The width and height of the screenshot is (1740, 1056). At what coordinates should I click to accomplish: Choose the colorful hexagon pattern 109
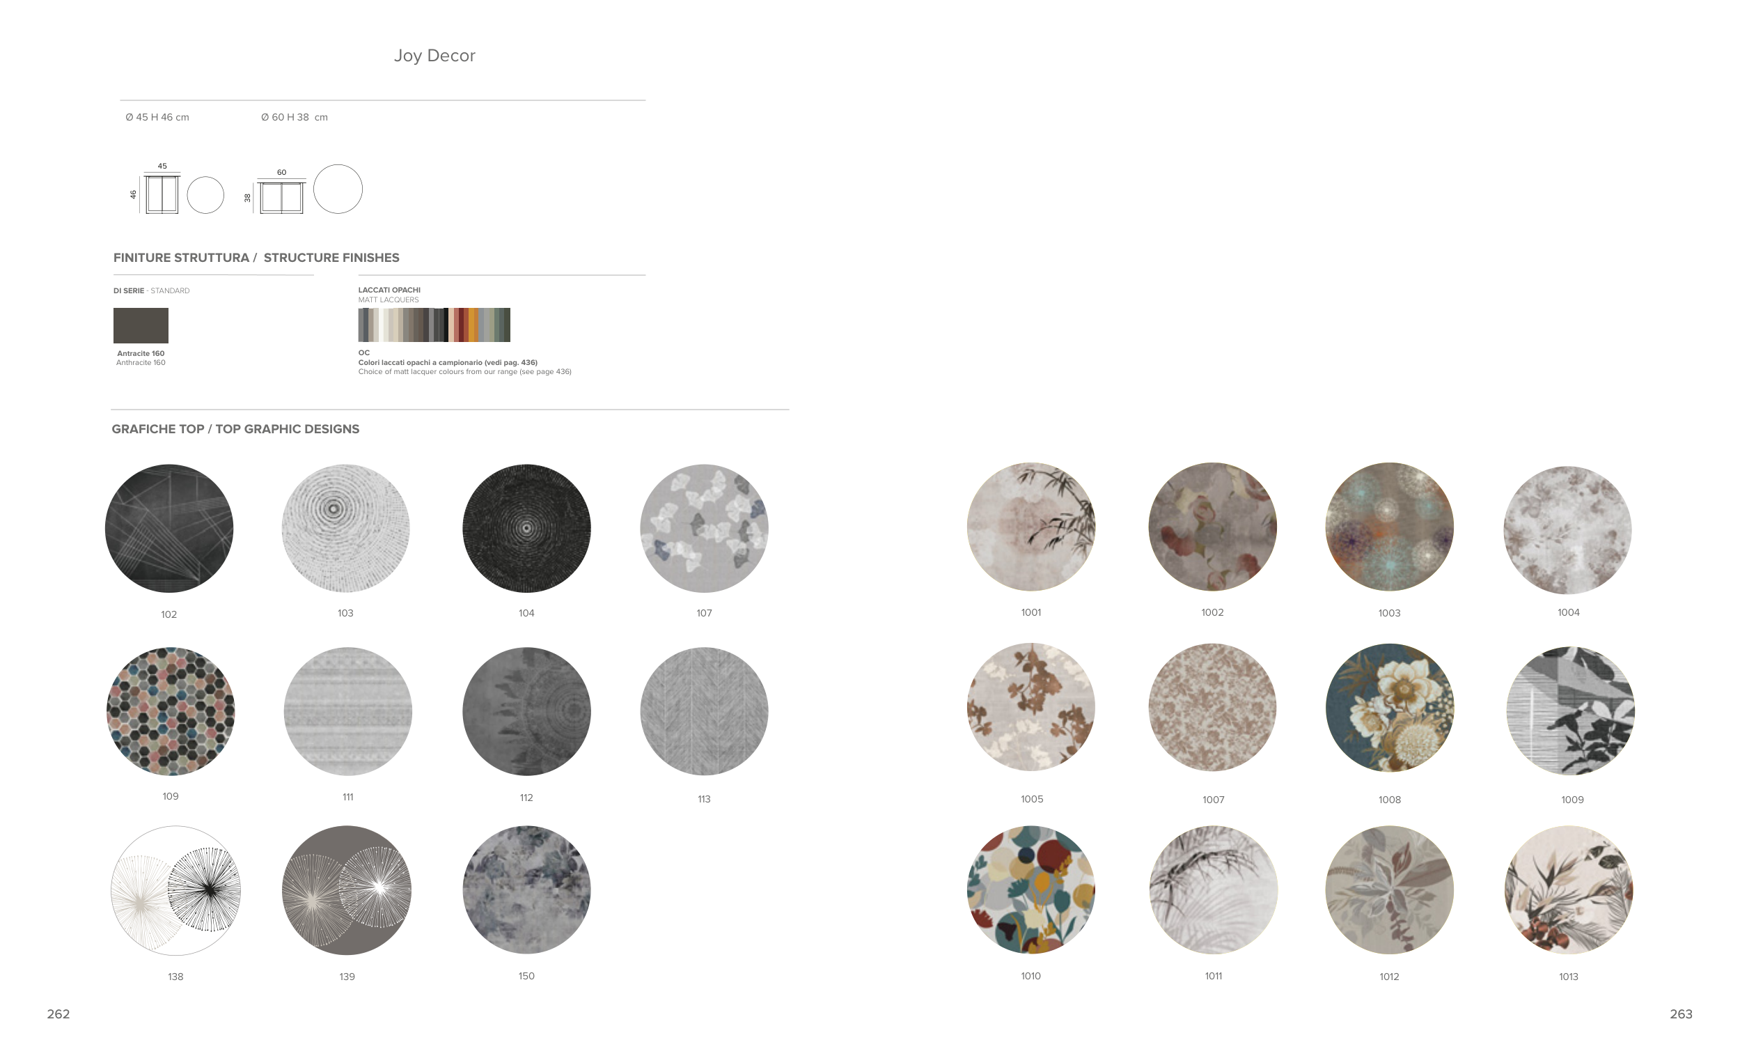pyautogui.click(x=170, y=711)
